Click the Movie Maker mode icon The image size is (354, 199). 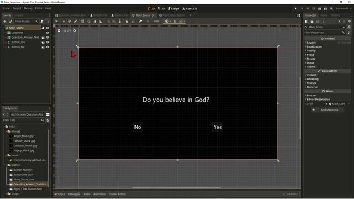coord(331,9)
